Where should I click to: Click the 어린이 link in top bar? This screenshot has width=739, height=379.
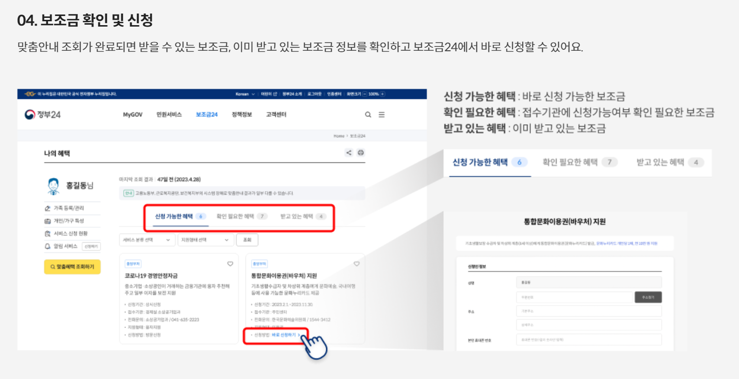269,94
